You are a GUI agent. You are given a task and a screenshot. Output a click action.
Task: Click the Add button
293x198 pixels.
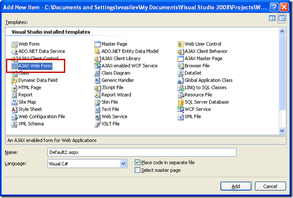(x=236, y=186)
